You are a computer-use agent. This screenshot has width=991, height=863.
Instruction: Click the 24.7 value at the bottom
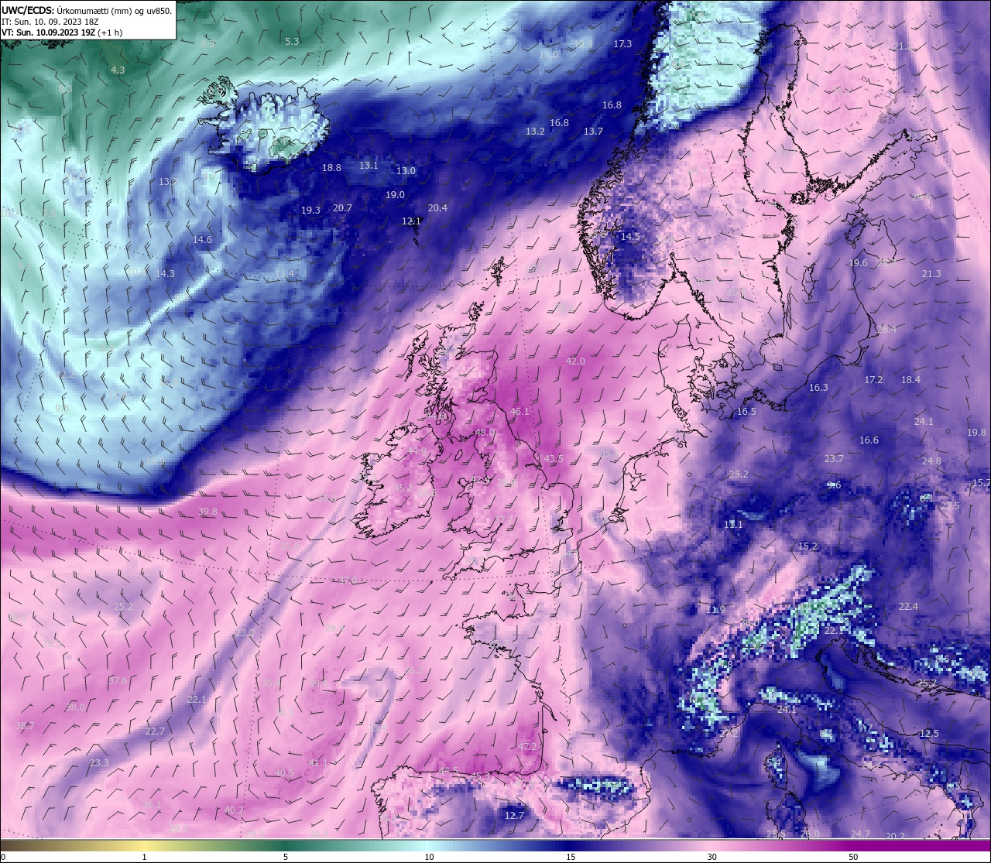point(860,834)
